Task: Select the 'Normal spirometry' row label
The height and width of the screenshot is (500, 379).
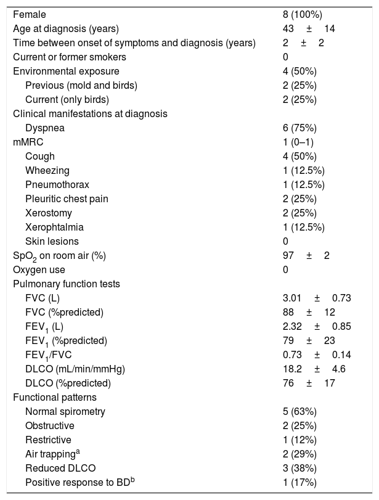Action: pyautogui.click(x=65, y=411)
